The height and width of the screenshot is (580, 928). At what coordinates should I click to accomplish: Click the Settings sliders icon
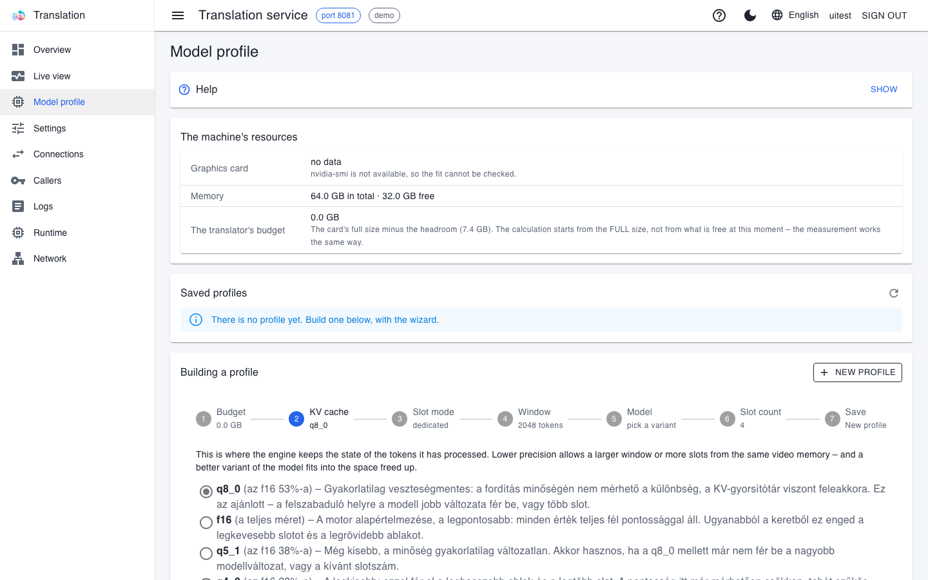click(x=18, y=128)
